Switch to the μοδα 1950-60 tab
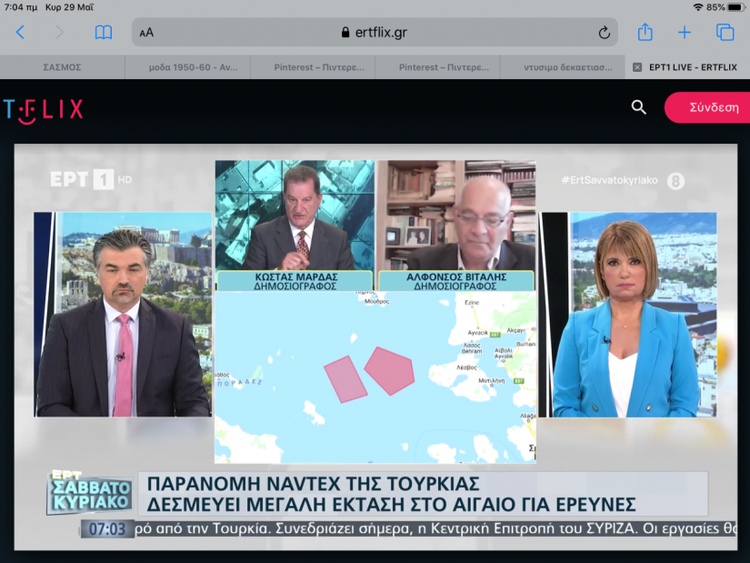Screen dimensions: 750x563 (186, 66)
